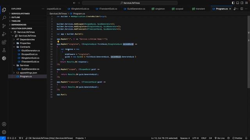Collapse the Contracts folder
The height and width of the screenshot is (140, 250).
point(14,47)
